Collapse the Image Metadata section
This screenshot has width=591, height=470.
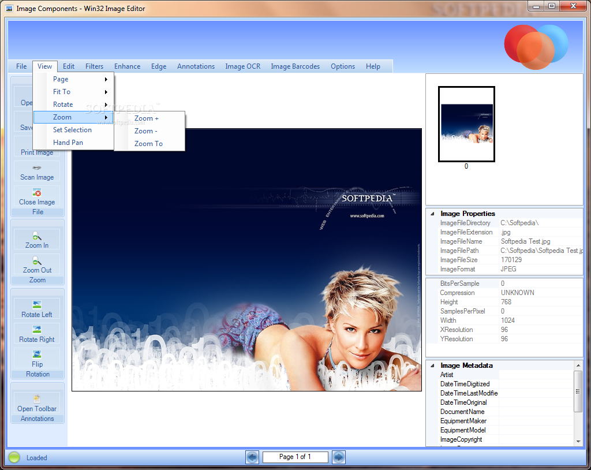[433, 365]
